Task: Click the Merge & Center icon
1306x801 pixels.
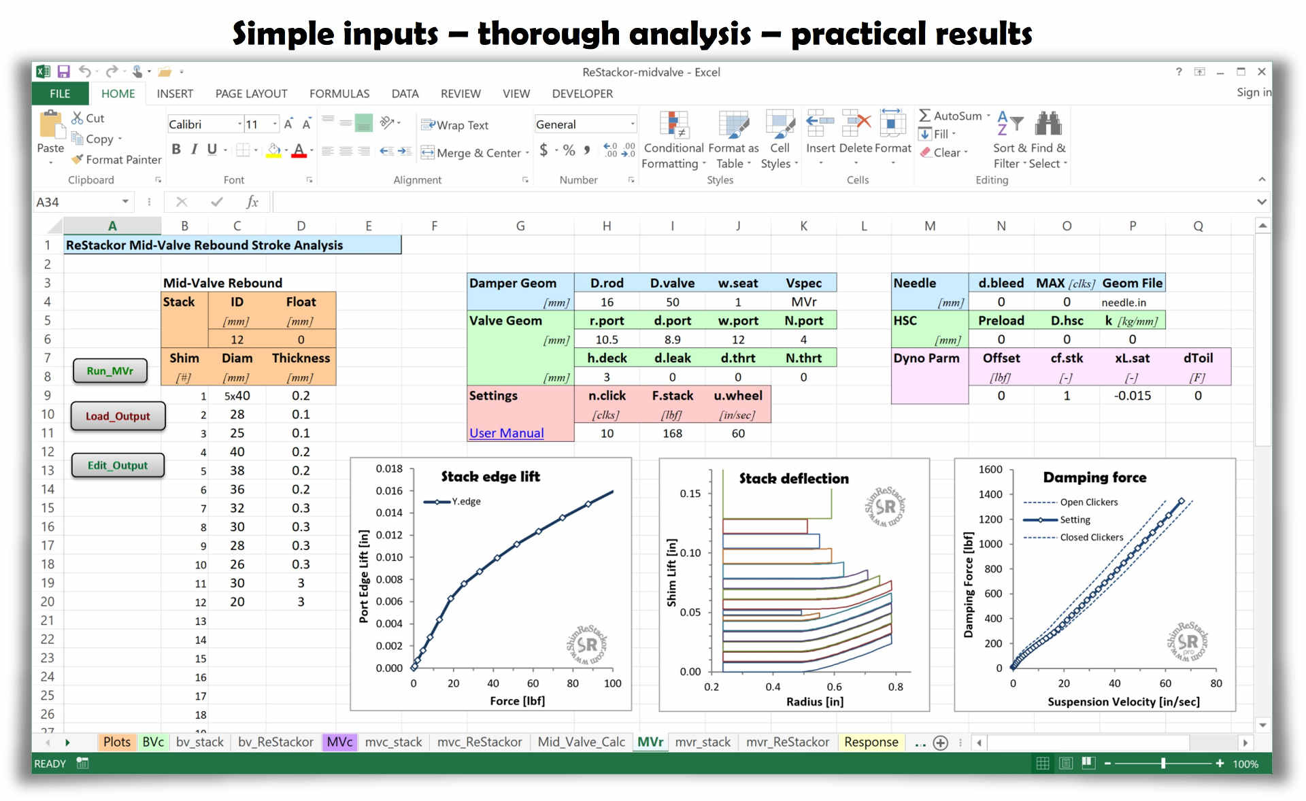Action: coord(428,153)
